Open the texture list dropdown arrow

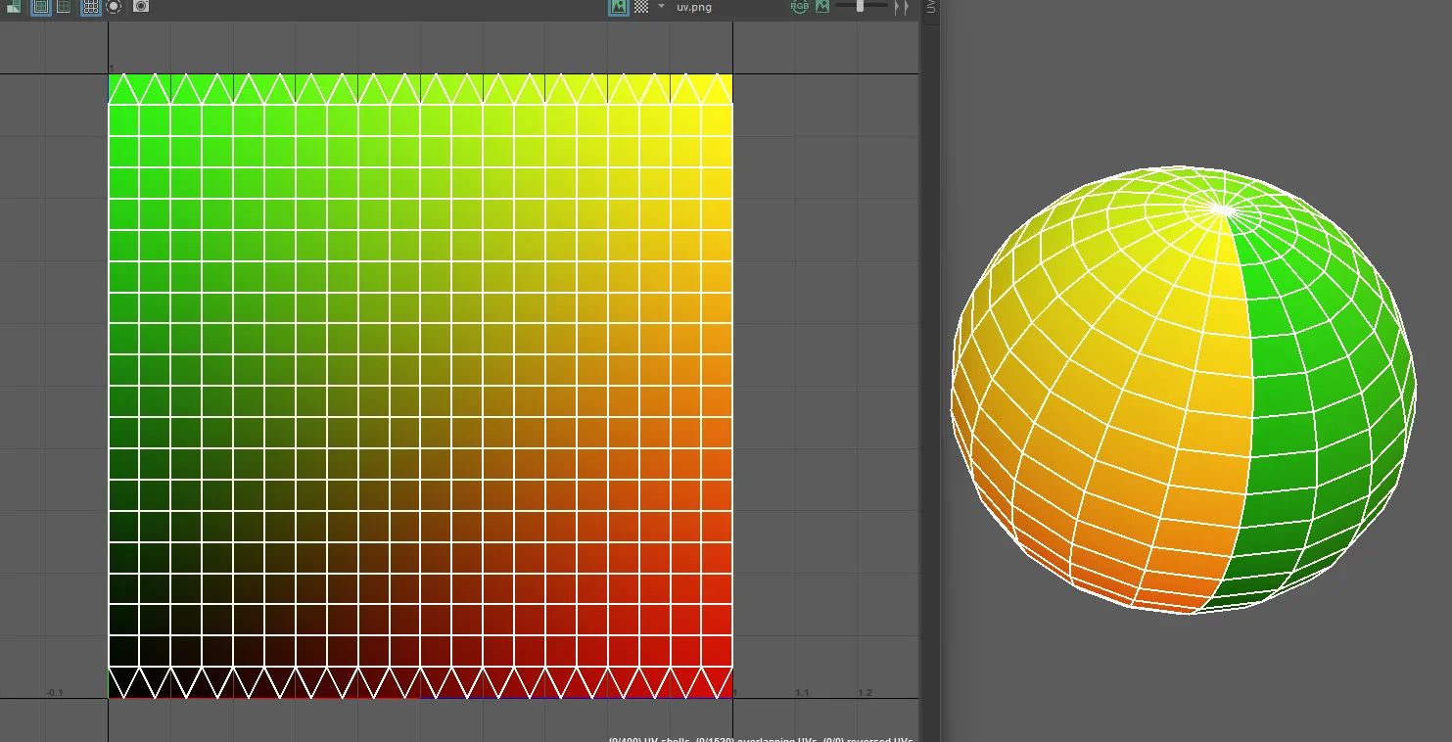[x=661, y=7]
